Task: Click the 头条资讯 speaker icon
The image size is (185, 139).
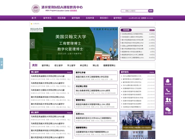Action: [x=32, y=24]
